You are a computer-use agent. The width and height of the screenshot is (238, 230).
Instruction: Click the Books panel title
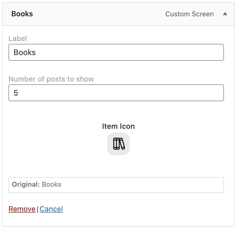click(22, 14)
